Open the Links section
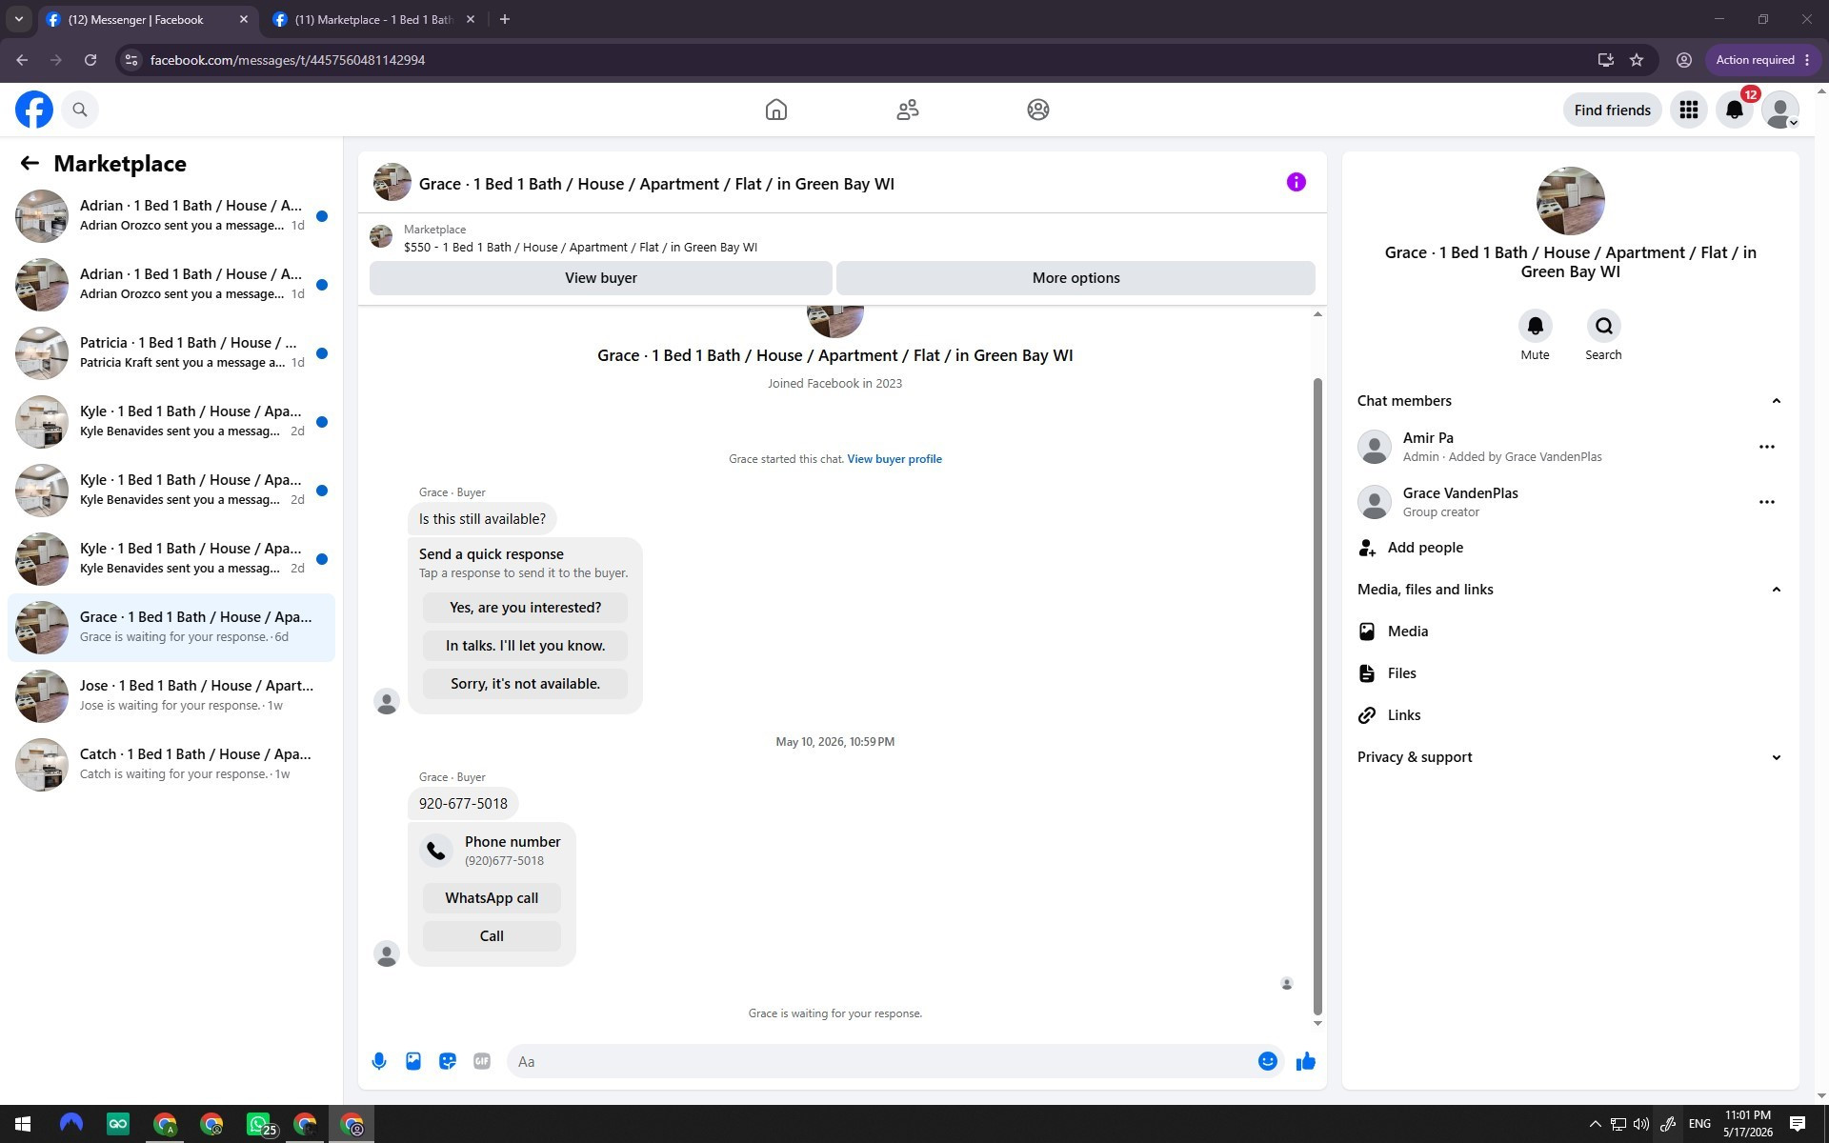 pyautogui.click(x=1569, y=715)
